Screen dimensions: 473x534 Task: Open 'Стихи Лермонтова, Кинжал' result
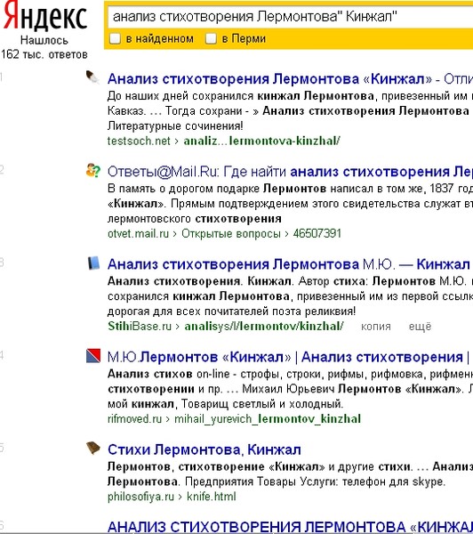tap(204, 449)
